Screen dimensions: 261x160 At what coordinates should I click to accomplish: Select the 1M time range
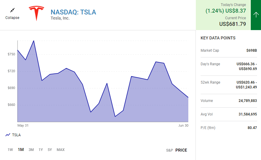(21, 150)
